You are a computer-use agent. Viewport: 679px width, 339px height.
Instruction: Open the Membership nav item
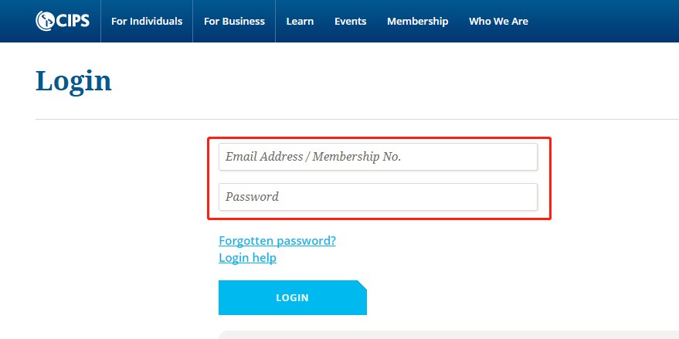tap(417, 22)
